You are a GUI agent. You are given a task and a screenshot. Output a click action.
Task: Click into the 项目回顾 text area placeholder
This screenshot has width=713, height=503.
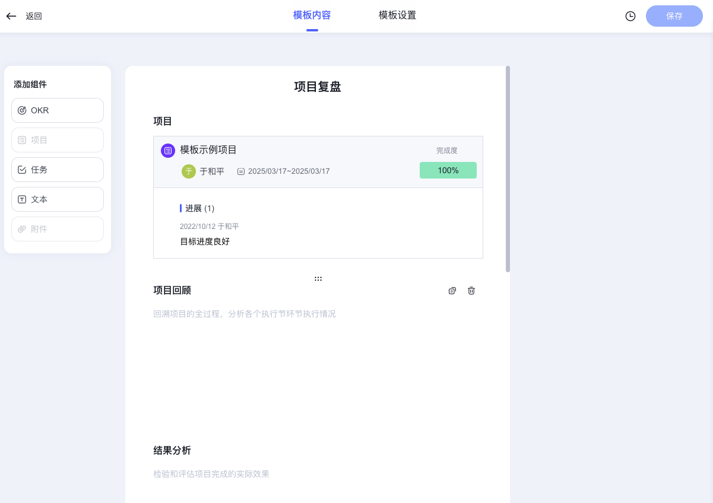(245, 314)
